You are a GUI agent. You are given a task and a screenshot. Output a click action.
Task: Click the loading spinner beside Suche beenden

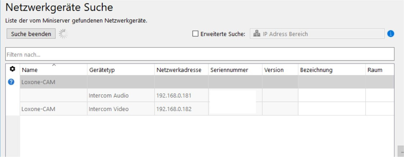(64, 34)
